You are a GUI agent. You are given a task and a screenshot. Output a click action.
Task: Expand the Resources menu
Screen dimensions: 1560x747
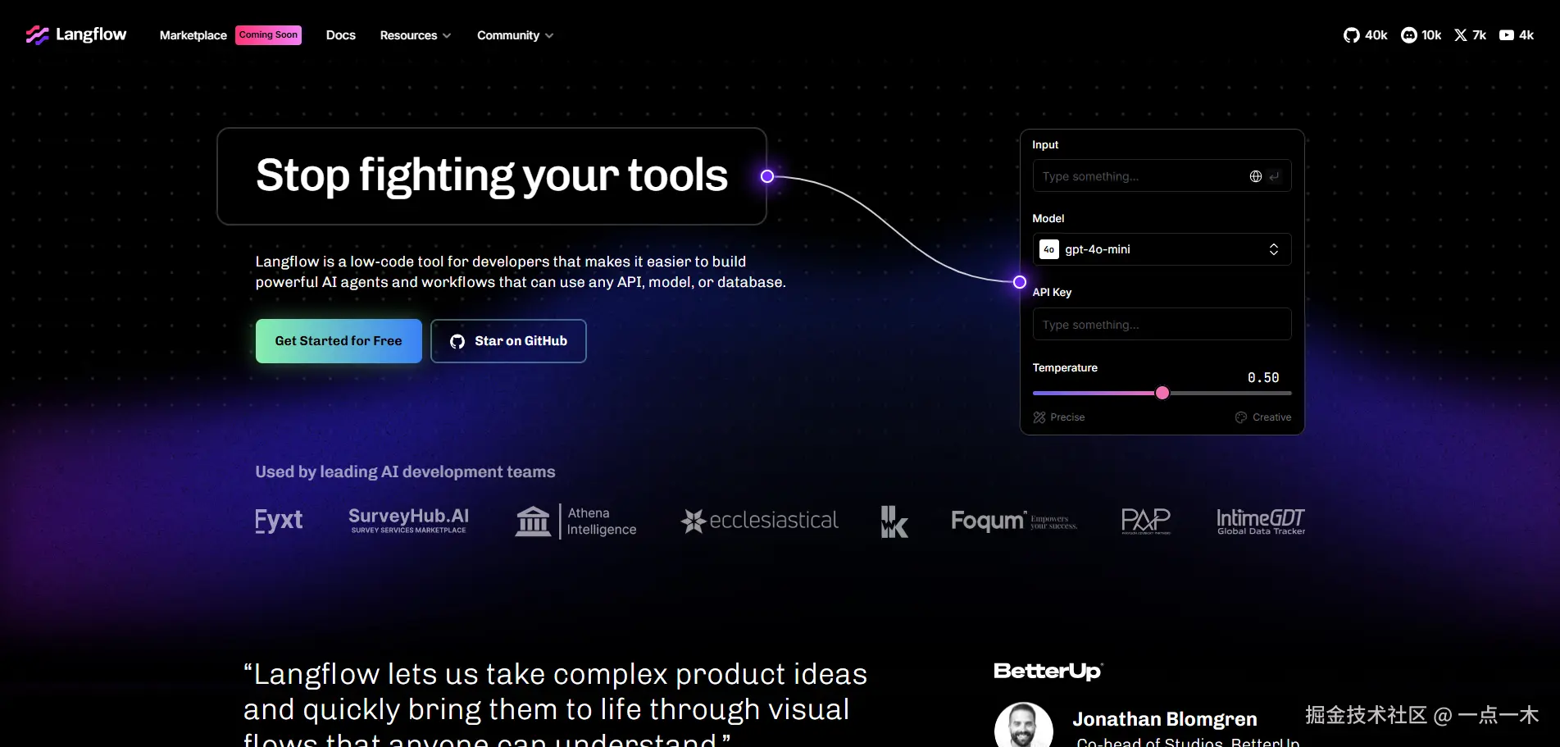tap(415, 35)
